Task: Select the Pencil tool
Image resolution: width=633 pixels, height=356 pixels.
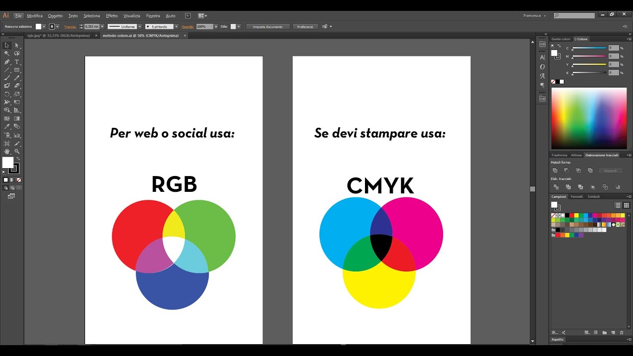Action: pos(17,78)
